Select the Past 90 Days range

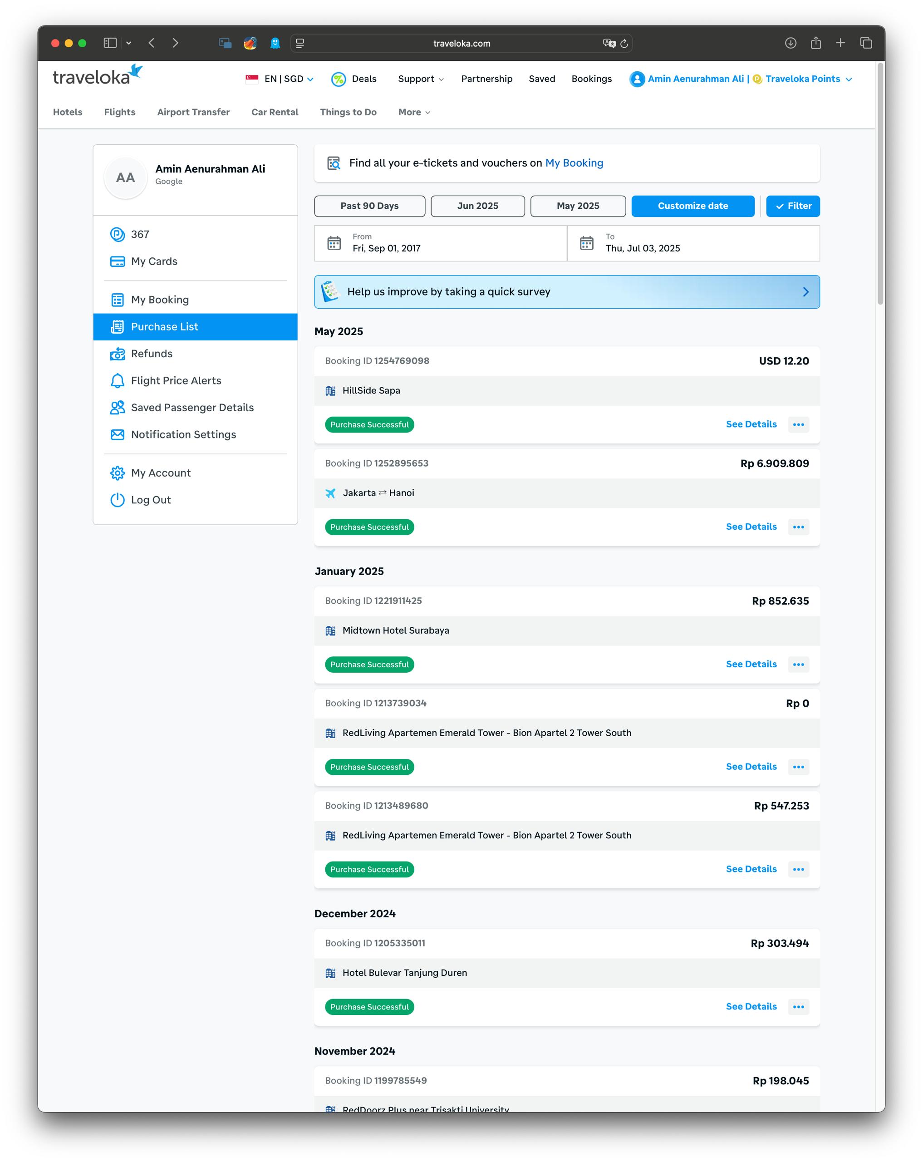click(369, 206)
